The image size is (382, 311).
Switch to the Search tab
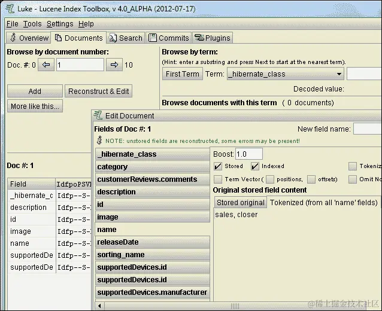pyautogui.click(x=126, y=38)
